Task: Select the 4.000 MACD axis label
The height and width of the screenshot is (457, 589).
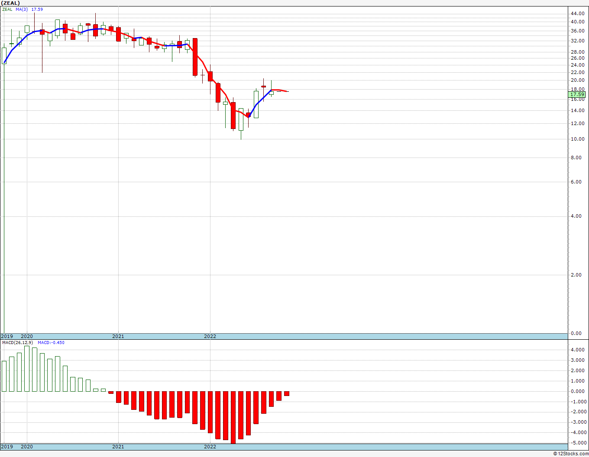Action: point(578,350)
